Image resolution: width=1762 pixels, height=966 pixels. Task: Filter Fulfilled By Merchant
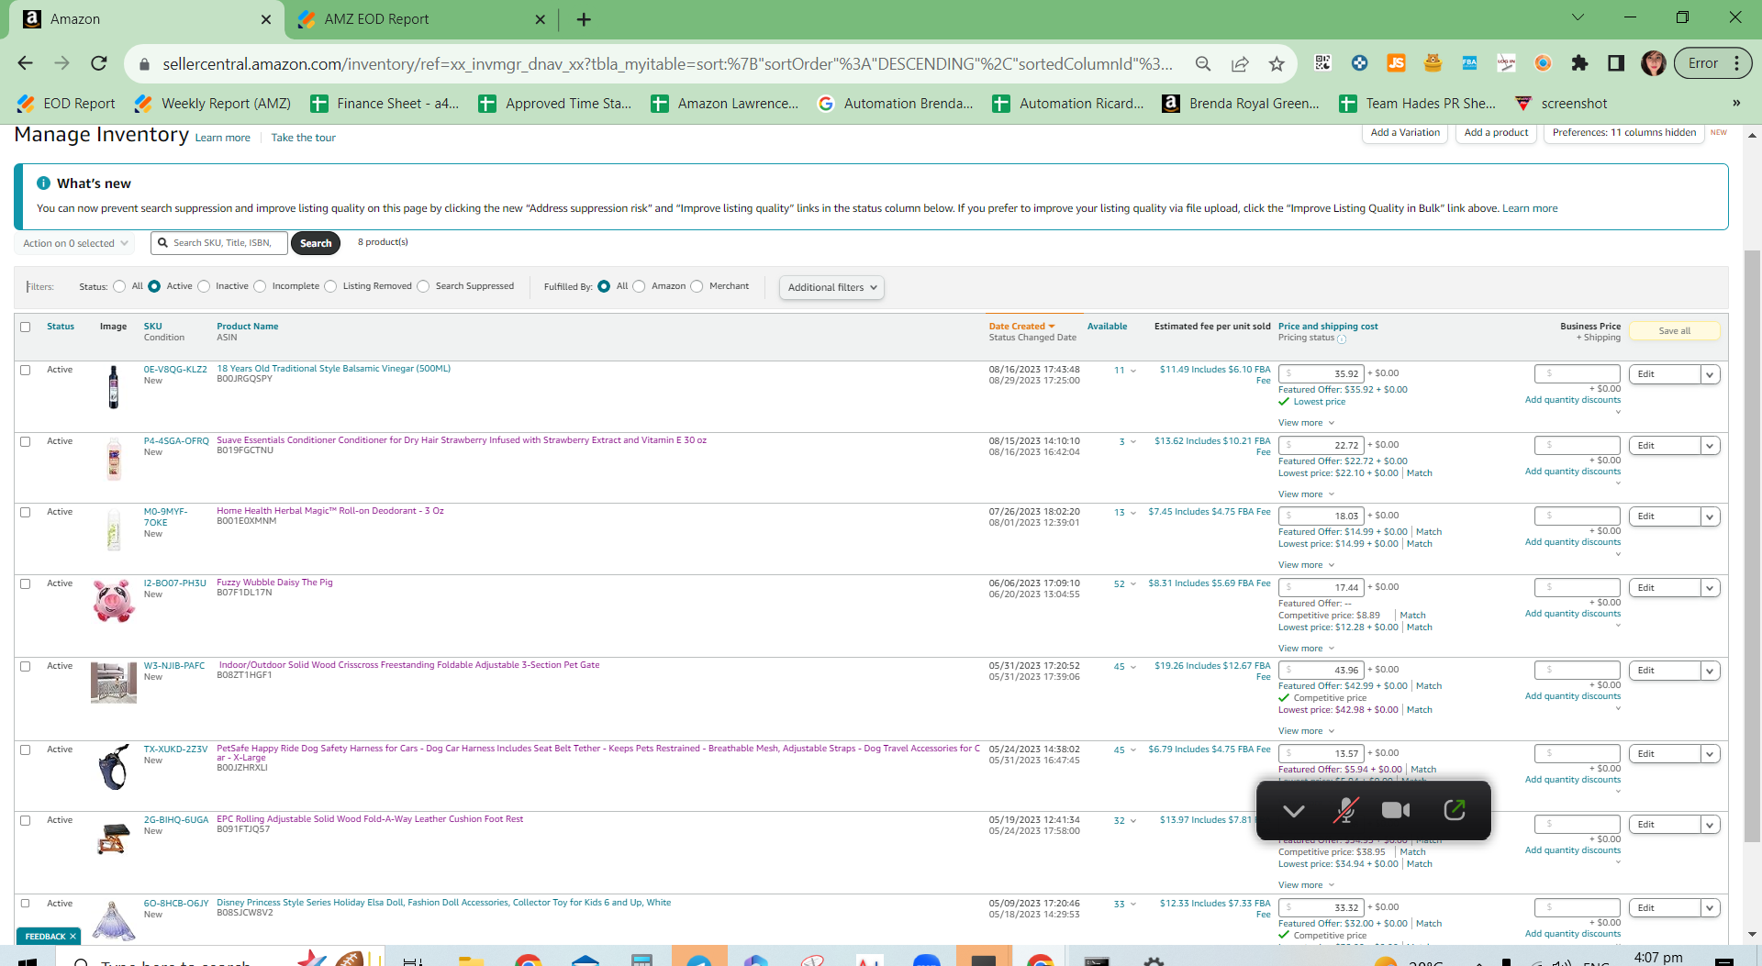(x=697, y=286)
